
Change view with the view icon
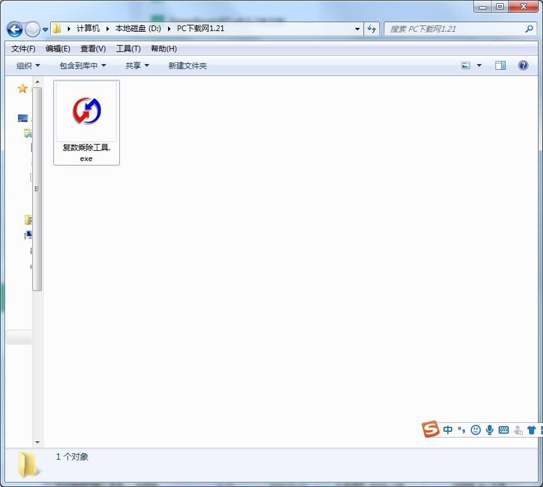tap(466, 65)
